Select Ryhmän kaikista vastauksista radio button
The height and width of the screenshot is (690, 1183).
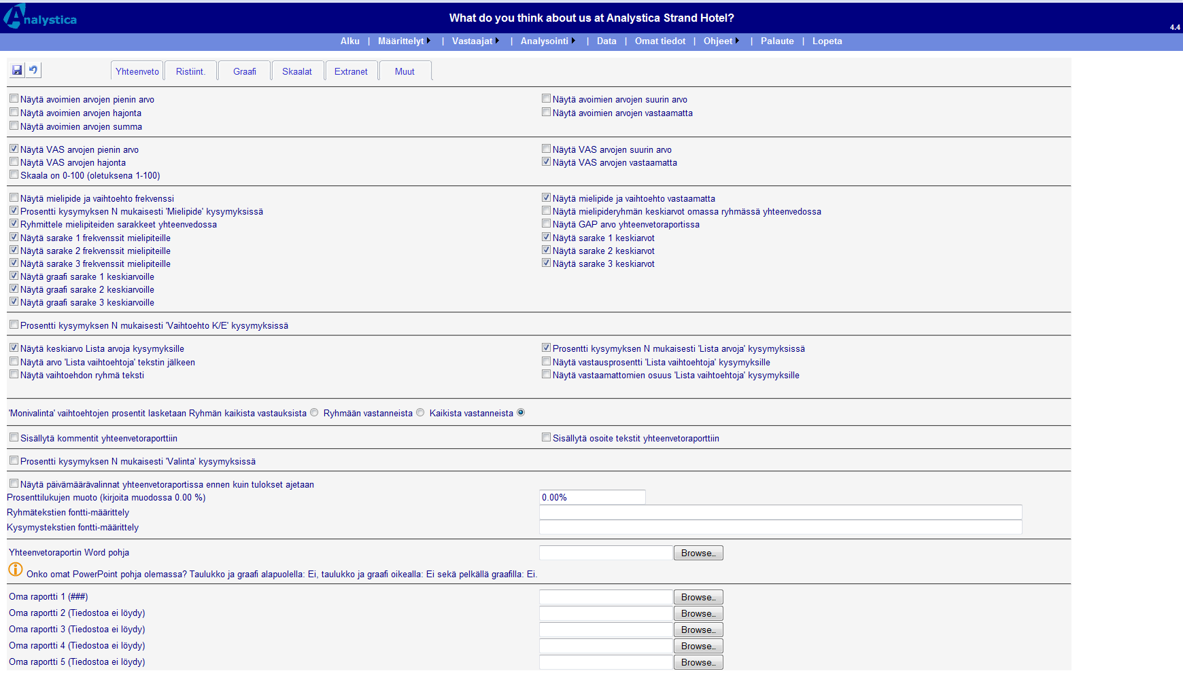[x=314, y=412]
